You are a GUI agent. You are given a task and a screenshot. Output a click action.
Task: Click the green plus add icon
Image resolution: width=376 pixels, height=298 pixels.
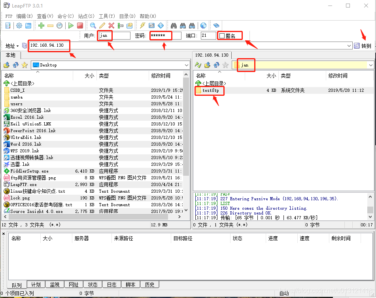click(41, 25)
